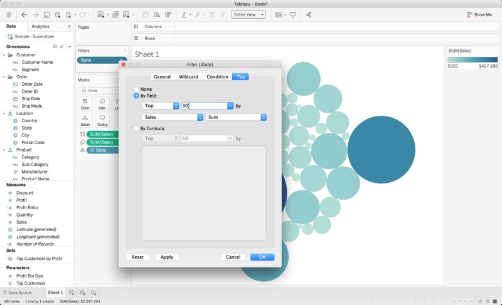Collapse the Location hierarchy

click(x=4, y=113)
